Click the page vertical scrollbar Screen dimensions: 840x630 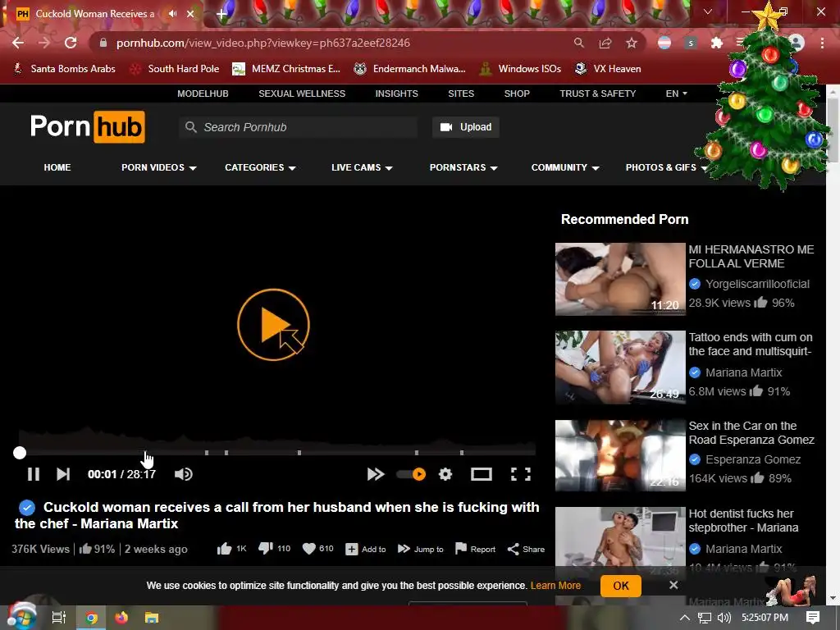pos(833,131)
